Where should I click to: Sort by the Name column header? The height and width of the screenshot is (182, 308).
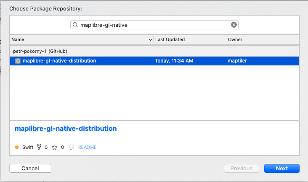[x=82, y=39]
